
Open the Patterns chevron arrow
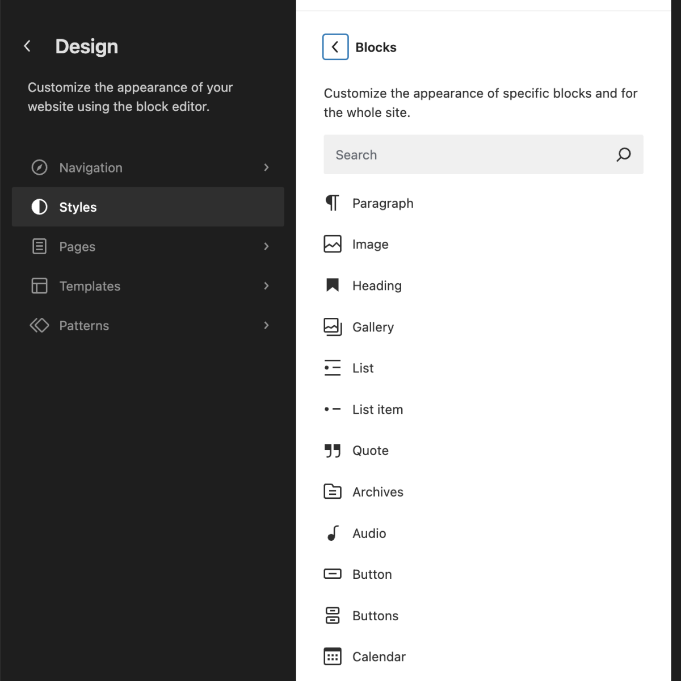266,325
